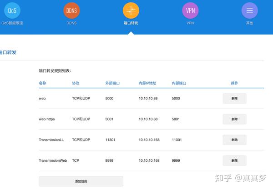Click the web https row's protocol cell

pos(81,119)
